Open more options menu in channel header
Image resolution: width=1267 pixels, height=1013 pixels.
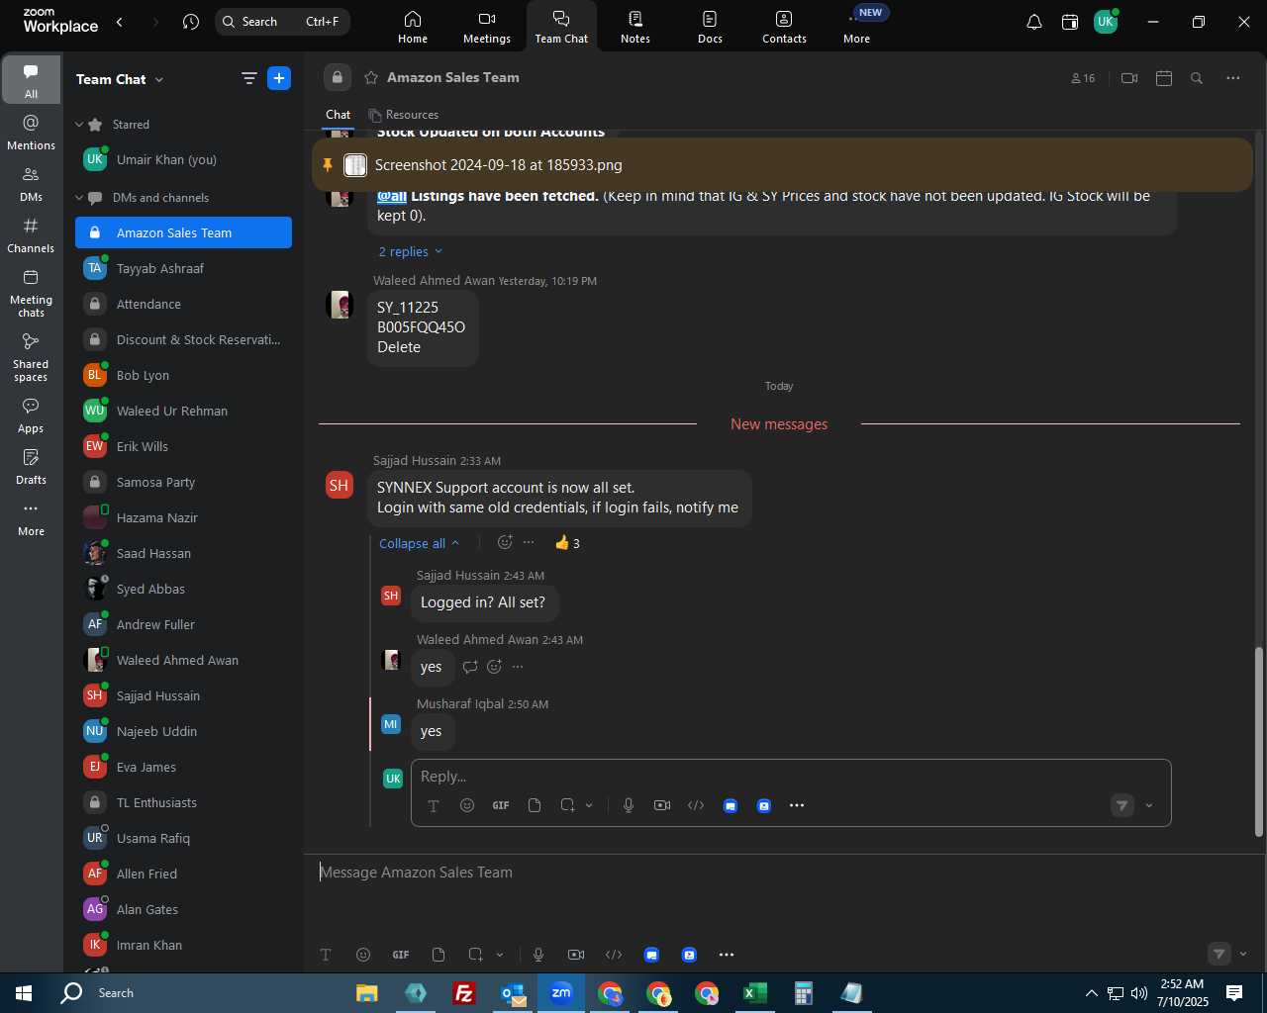[x=1233, y=78]
